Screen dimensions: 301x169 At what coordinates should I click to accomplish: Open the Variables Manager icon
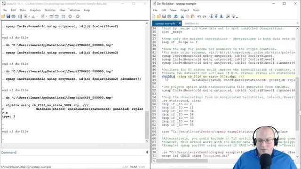63,16
